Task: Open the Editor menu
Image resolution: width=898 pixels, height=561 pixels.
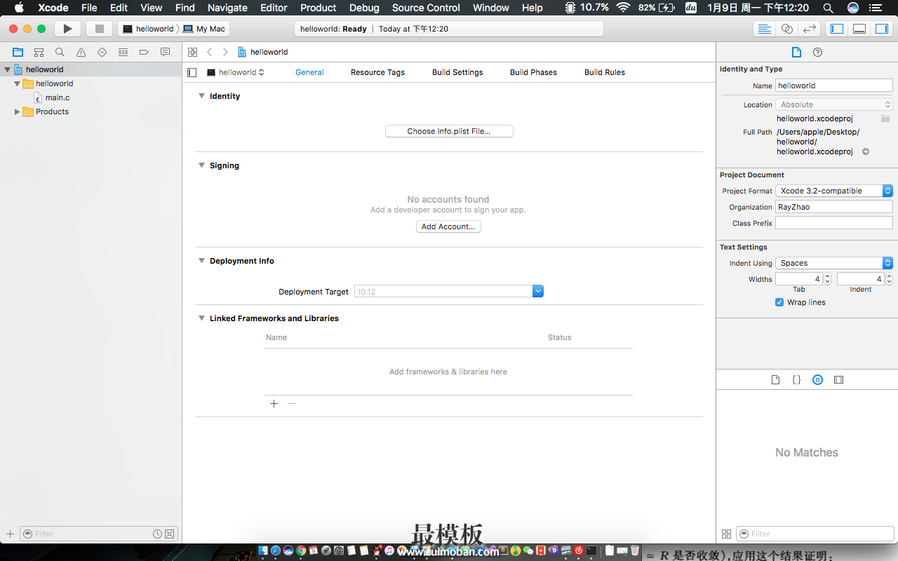Action: point(274,8)
